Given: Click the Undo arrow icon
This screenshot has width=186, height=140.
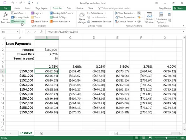Looking at the screenshot, I should (x=13, y=3).
